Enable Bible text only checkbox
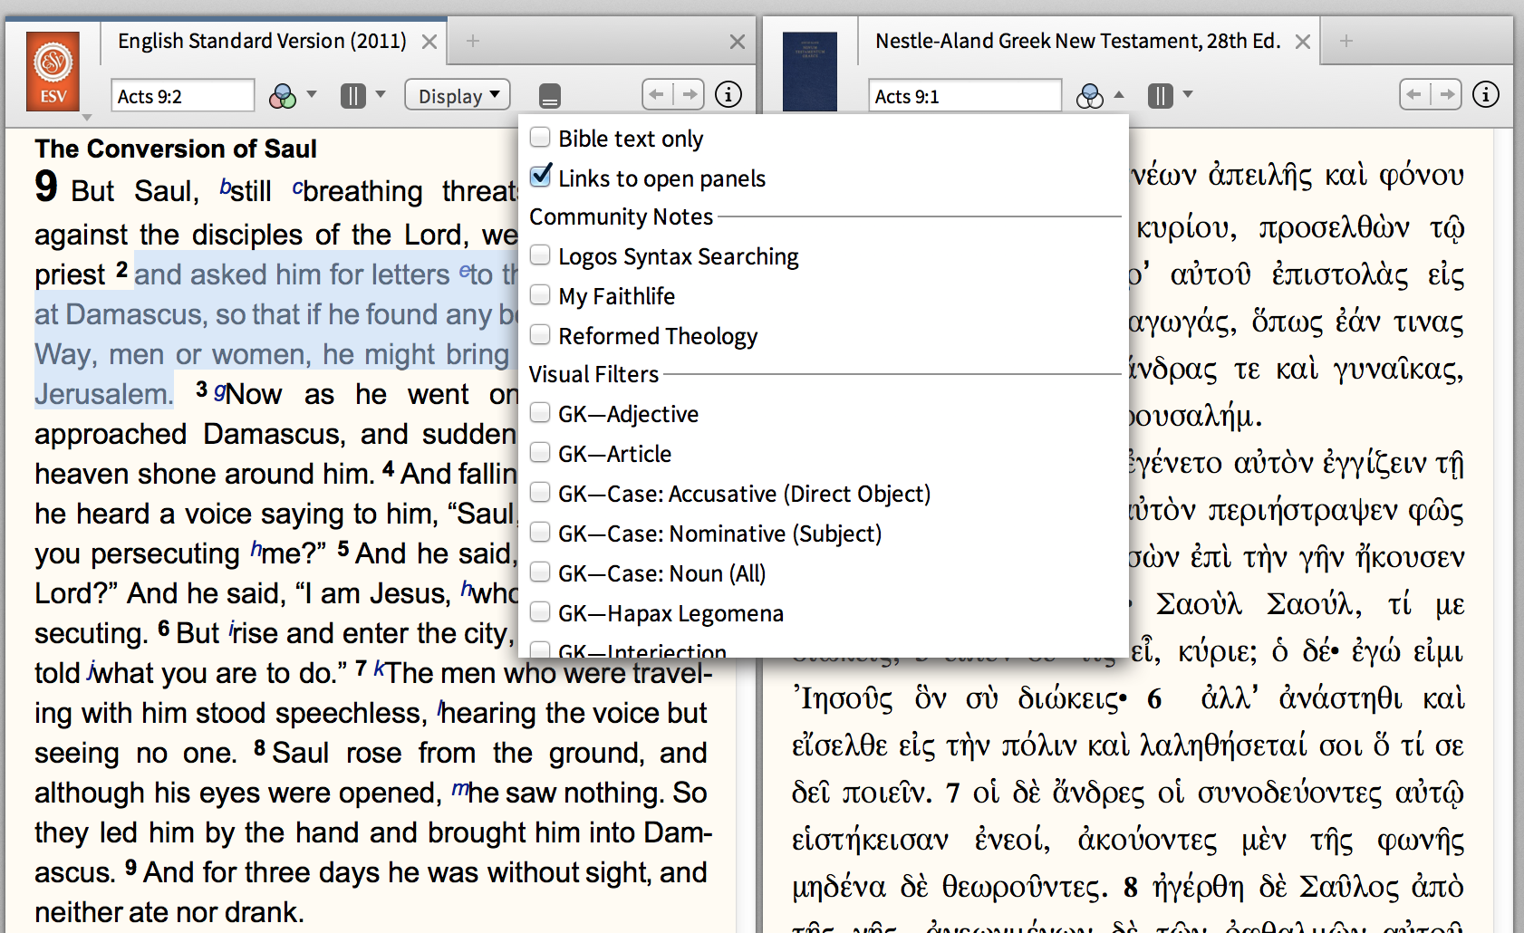 pos(540,137)
